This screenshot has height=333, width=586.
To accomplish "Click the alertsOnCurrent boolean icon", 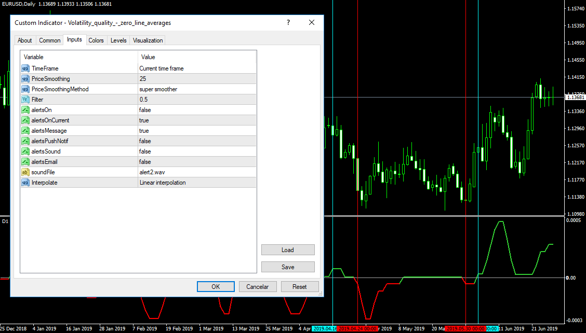I will [25, 120].
